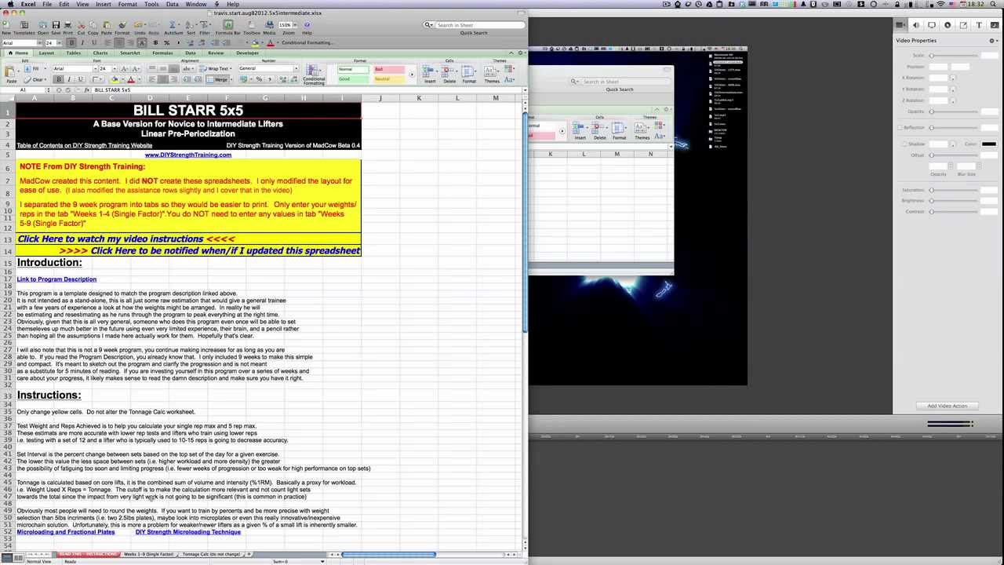Click the Save icon in Excel toolbar
1004x565 pixels.
click(x=56, y=24)
